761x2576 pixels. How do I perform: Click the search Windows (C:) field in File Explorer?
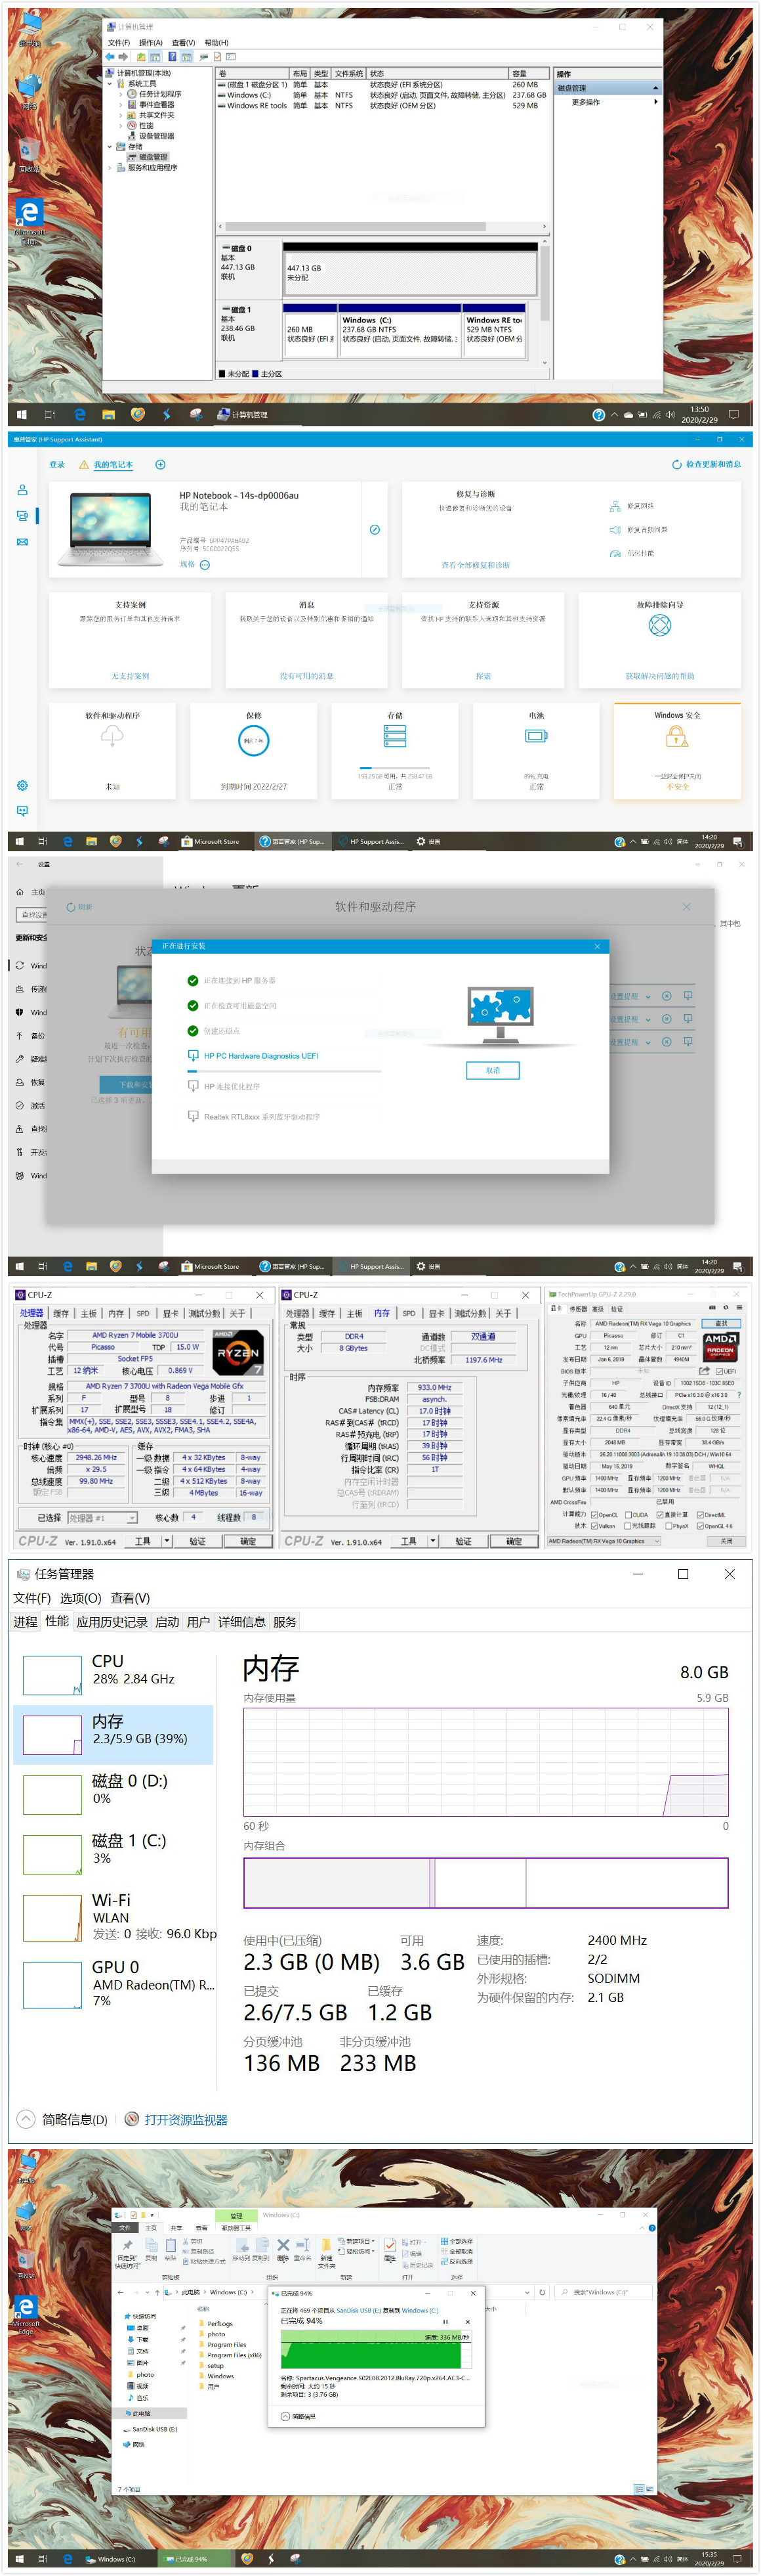tap(603, 2292)
